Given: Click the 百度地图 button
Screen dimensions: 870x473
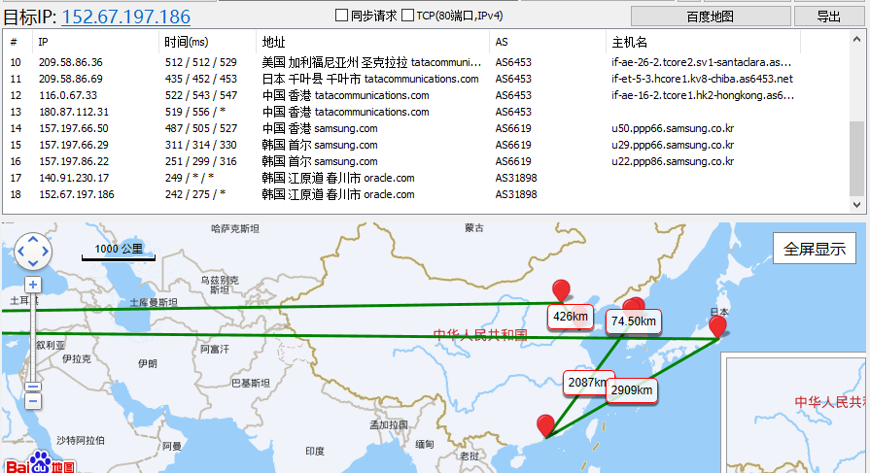Looking at the screenshot, I should [x=711, y=17].
